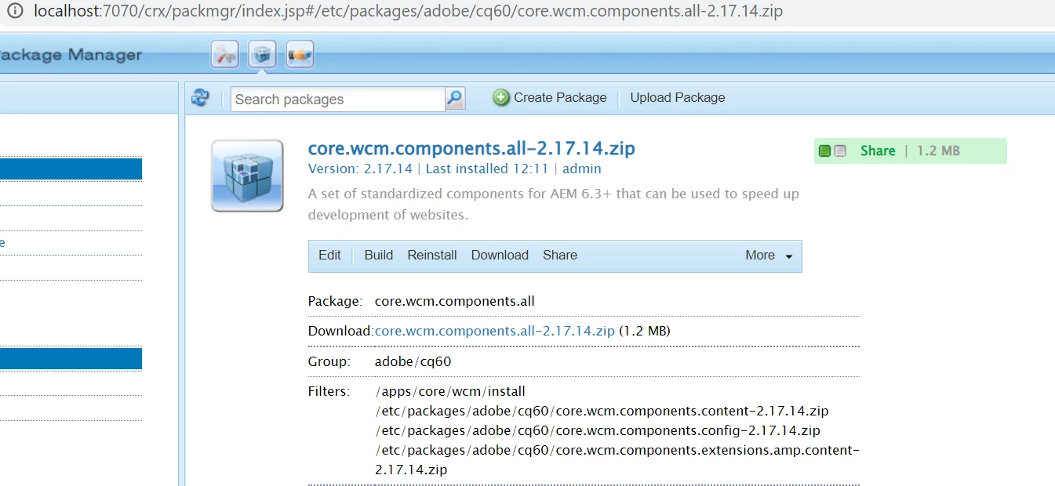Select filter core.wcm.components.config-2.17.14.zip
The height and width of the screenshot is (486, 1055).
coord(598,430)
